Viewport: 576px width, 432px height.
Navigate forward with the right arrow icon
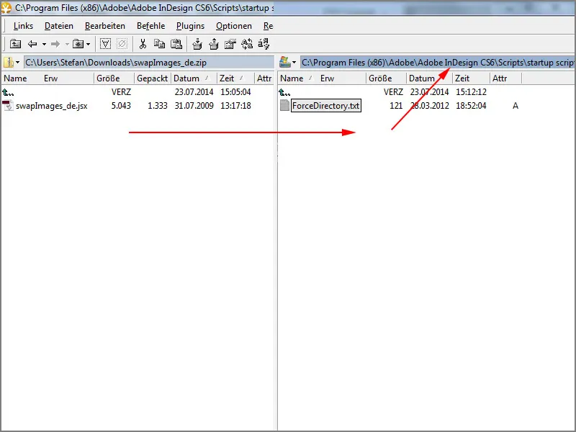tap(55, 44)
